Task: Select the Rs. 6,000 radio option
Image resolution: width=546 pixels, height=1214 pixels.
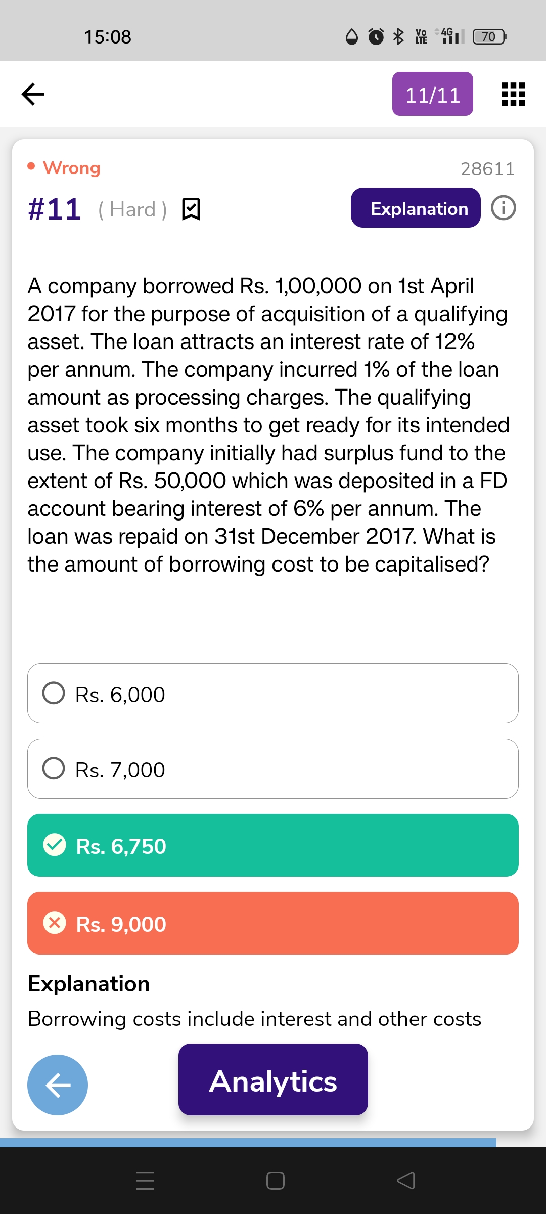Action: pos(54,693)
